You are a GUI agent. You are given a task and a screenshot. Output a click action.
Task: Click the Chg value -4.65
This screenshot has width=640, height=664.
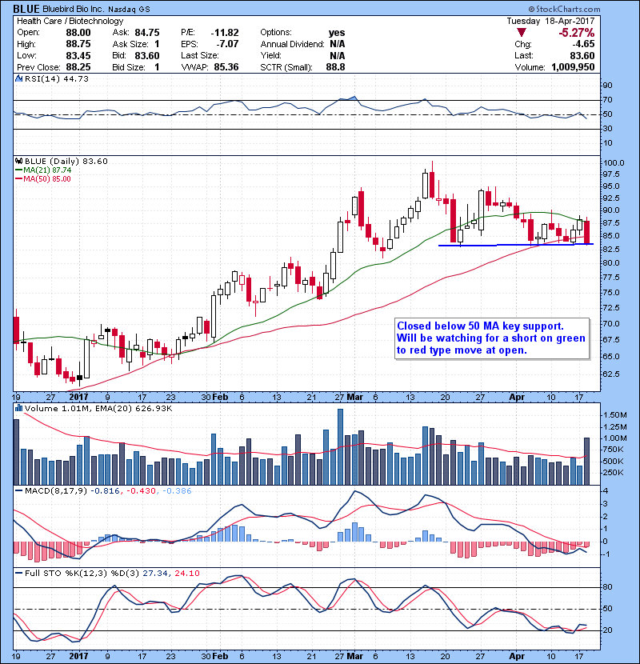click(x=583, y=44)
